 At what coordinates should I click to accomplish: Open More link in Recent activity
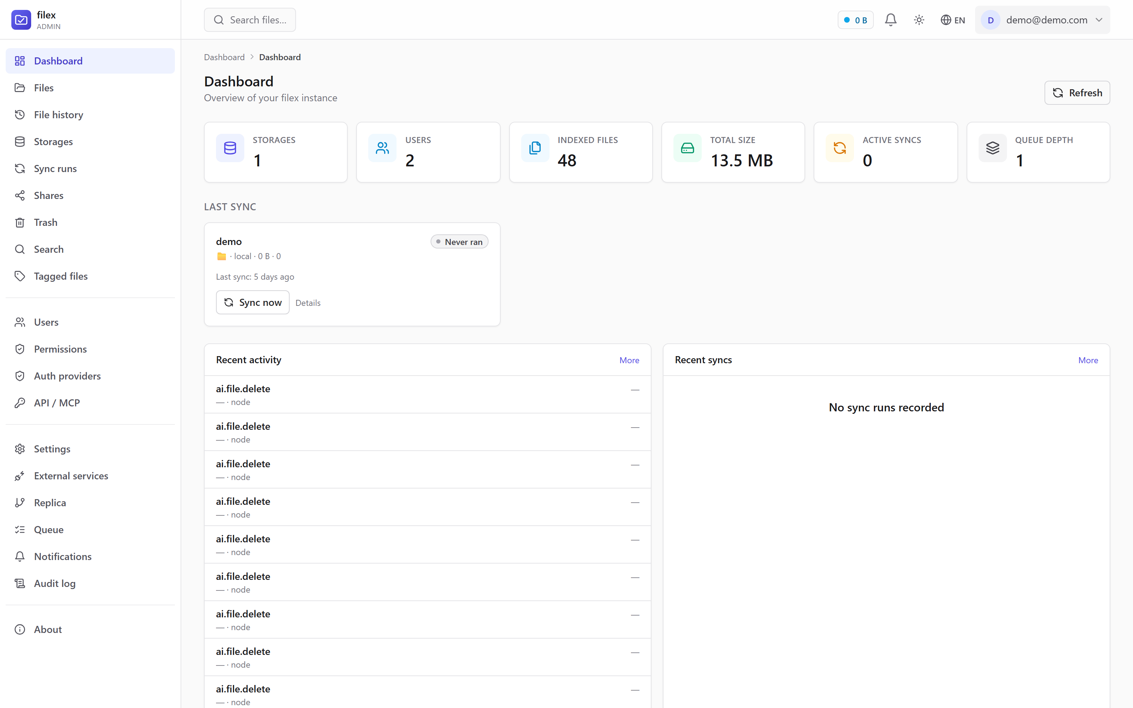tap(629, 360)
